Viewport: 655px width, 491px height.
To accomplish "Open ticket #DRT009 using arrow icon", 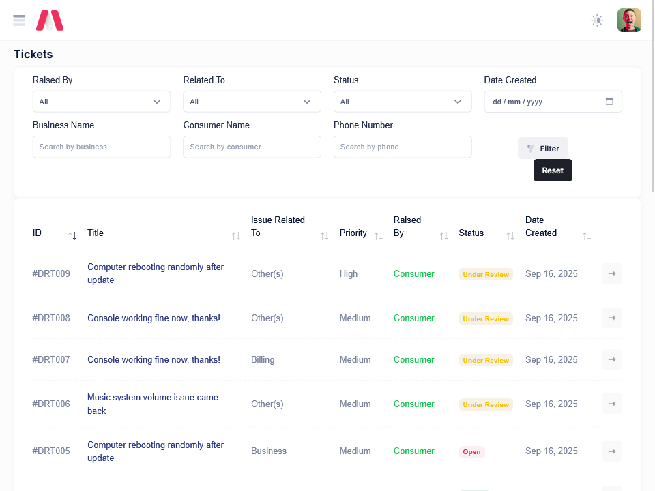I will click(611, 273).
